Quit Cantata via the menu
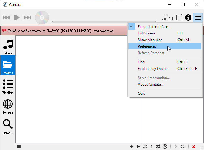The image size is (204, 150). [x=165, y=94]
